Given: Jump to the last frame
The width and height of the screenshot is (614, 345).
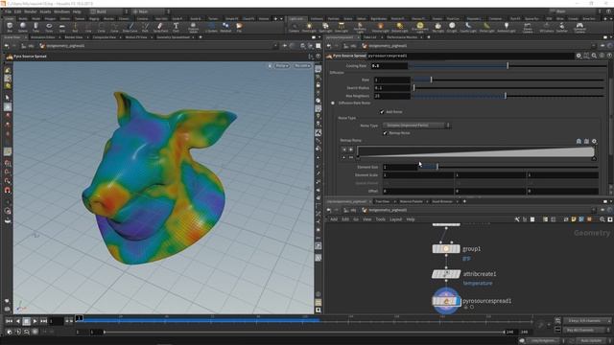Looking at the screenshot, I should click(44, 321).
